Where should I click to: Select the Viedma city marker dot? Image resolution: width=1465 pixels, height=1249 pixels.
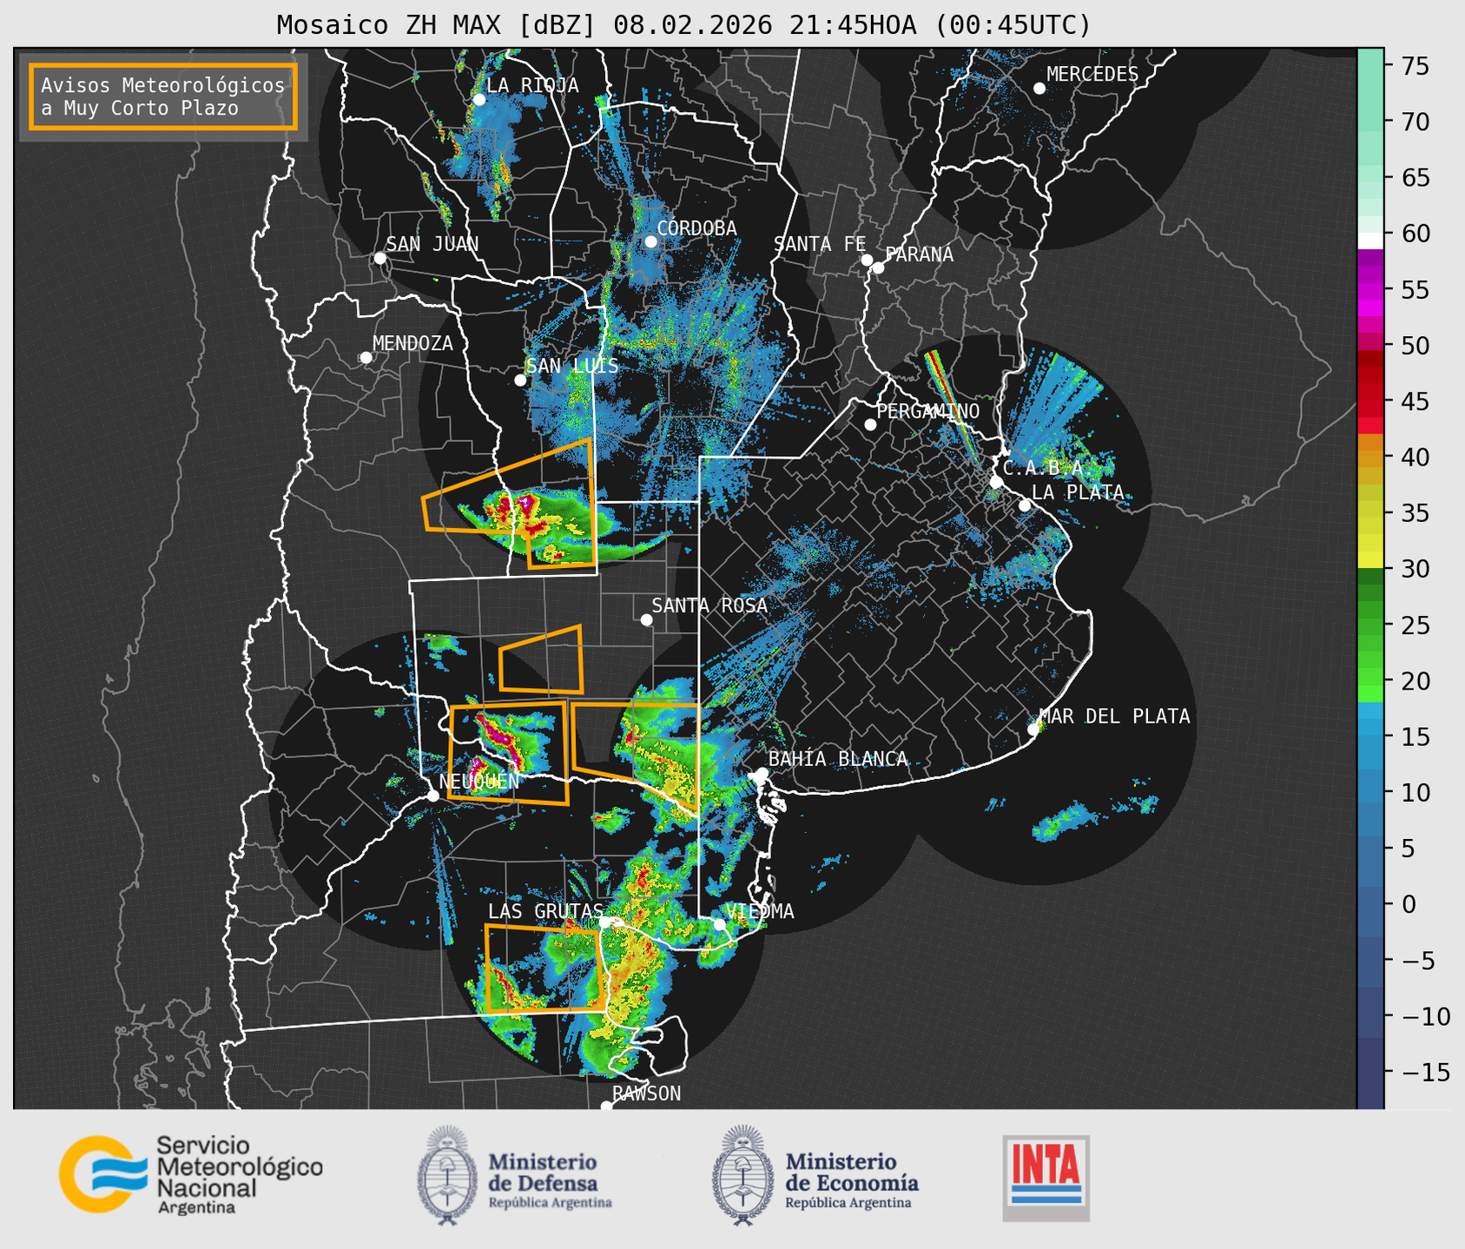(719, 924)
